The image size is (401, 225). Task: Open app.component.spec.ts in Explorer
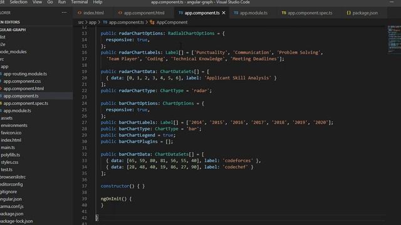pos(26,104)
